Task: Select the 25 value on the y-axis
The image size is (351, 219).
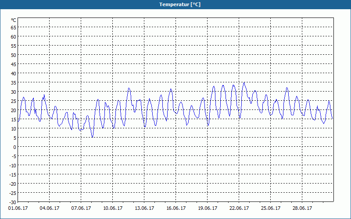Action: tap(14, 101)
